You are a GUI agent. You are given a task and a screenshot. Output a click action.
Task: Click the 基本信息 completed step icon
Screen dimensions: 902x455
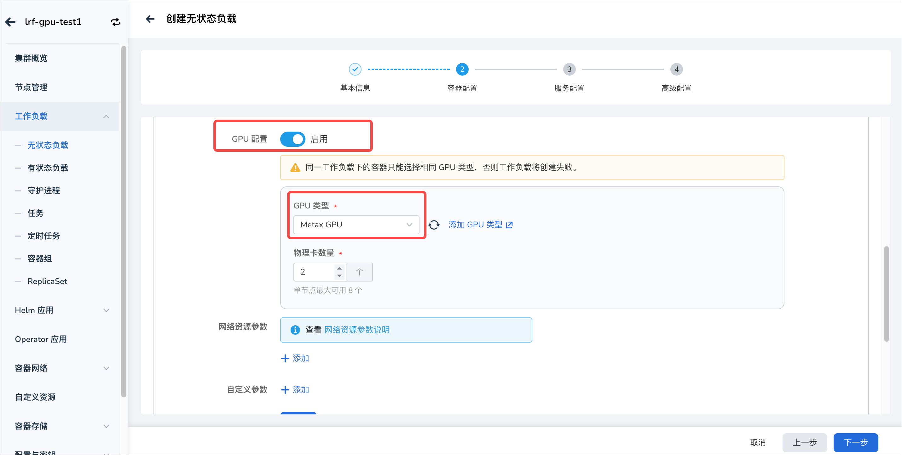click(x=355, y=69)
